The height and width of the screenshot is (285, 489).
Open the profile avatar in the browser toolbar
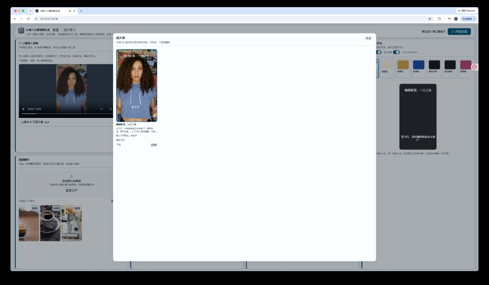456,19
